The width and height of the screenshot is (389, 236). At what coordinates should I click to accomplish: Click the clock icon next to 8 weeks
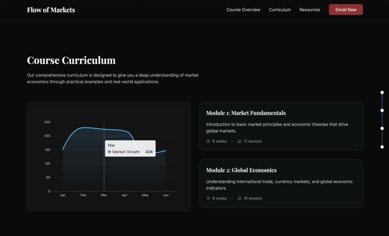(x=208, y=198)
